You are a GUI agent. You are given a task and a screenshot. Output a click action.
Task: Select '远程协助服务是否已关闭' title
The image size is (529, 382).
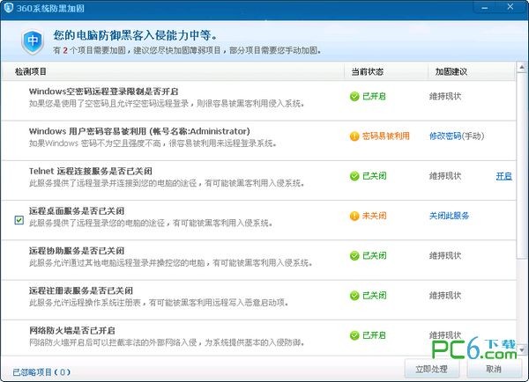point(77,251)
